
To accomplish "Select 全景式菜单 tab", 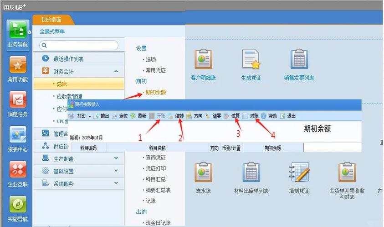I will point(52,31).
